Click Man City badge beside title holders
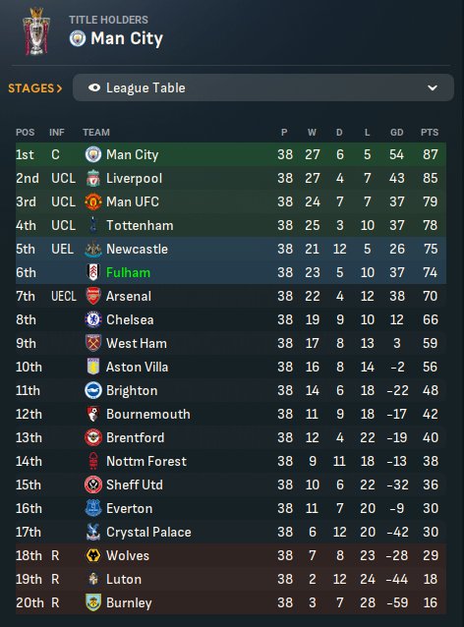 pyautogui.click(x=78, y=38)
